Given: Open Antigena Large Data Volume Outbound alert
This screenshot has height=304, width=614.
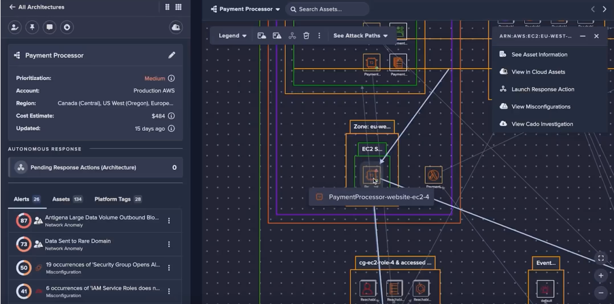Looking at the screenshot, I should tap(95, 221).
